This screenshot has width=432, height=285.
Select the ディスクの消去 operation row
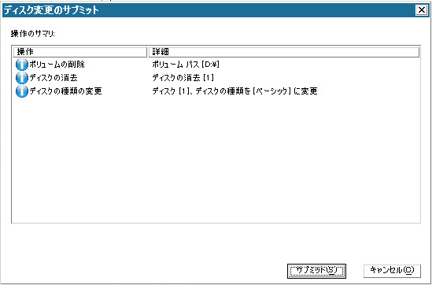pos(216,78)
